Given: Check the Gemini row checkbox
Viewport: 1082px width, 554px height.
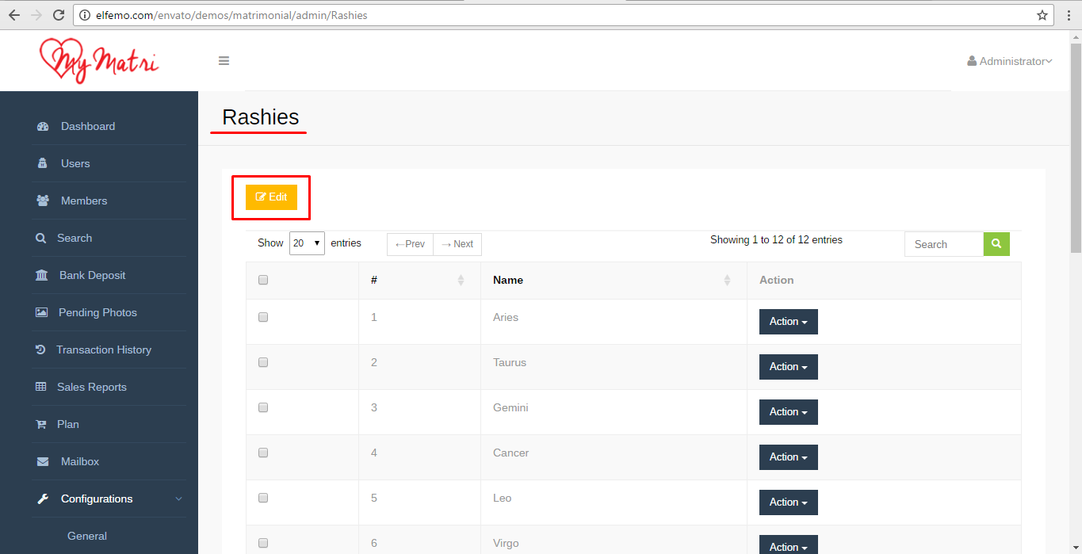Looking at the screenshot, I should coord(263,407).
